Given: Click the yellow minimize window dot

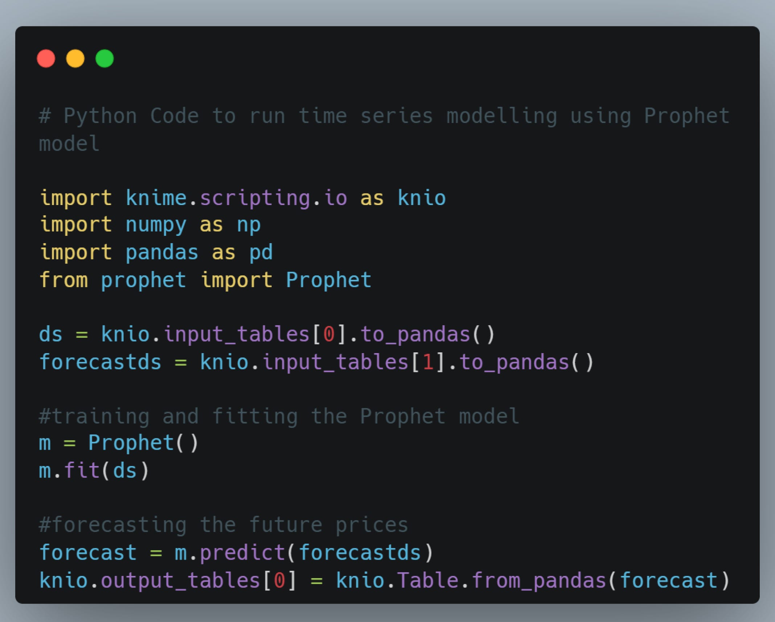Looking at the screenshot, I should pos(75,58).
